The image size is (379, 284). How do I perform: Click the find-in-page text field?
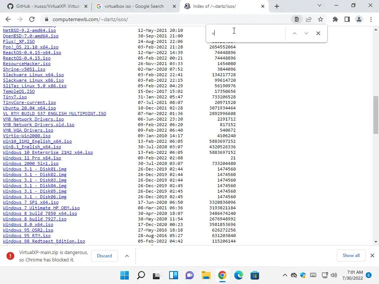(x=246, y=33)
